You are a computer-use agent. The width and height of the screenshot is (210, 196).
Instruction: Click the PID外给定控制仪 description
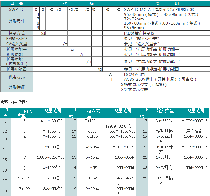tap(139, 33)
